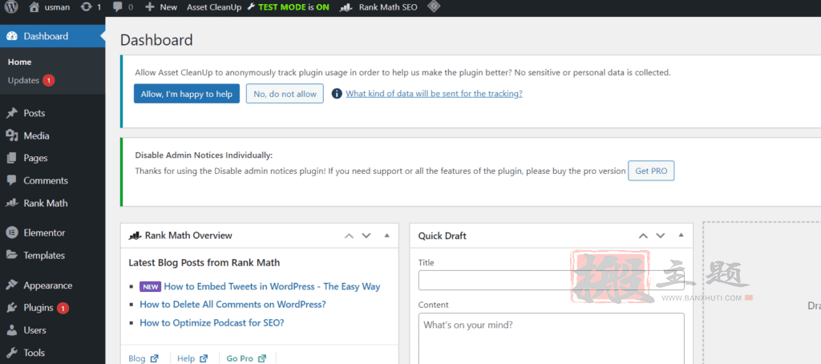Open How to Delete All Comments post
Viewport: 821px width, 364px height.
click(233, 305)
